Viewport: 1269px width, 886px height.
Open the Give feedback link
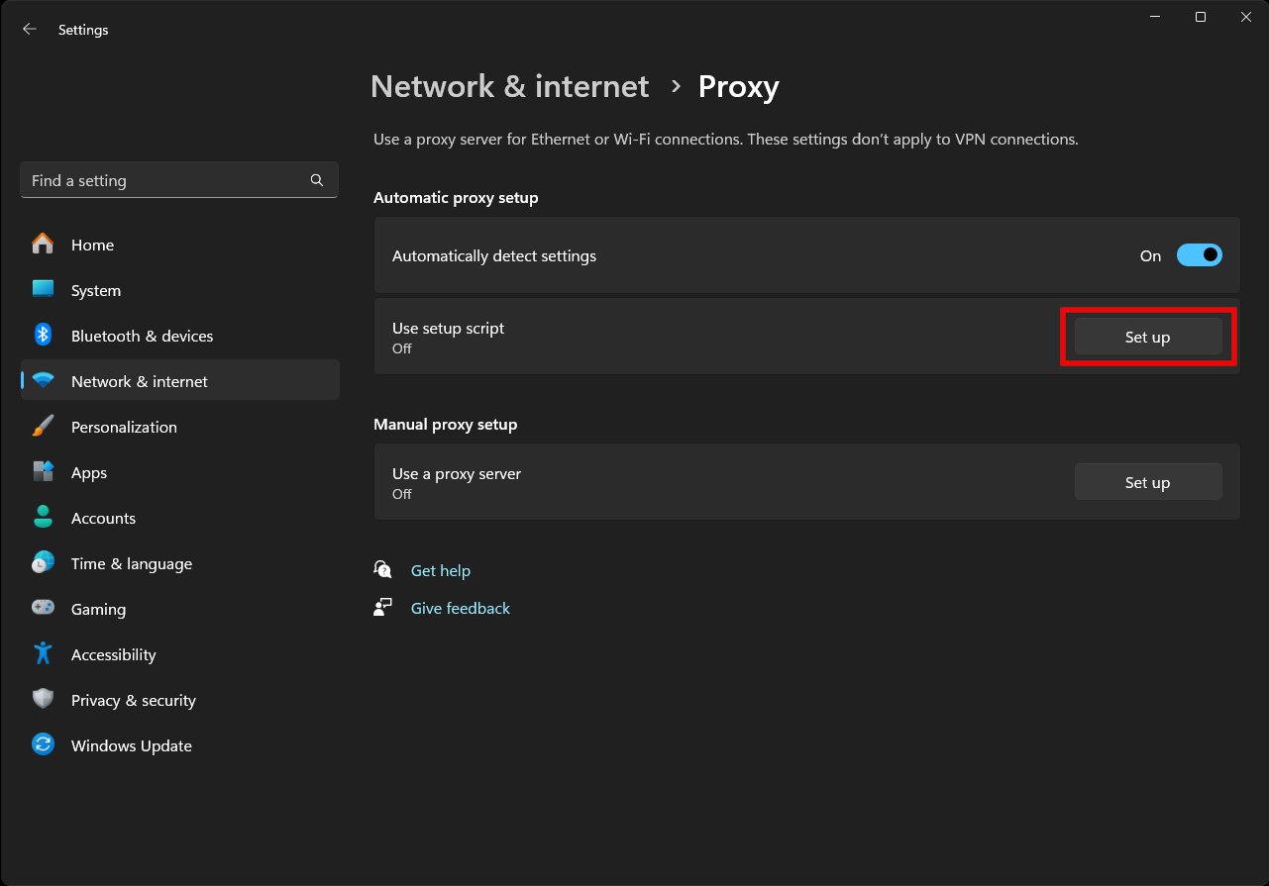coord(460,608)
